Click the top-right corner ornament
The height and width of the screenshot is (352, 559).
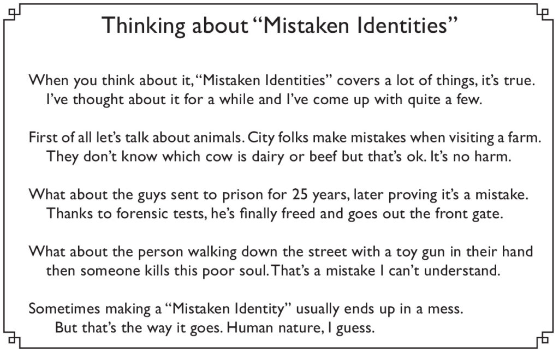pos(545,13)
